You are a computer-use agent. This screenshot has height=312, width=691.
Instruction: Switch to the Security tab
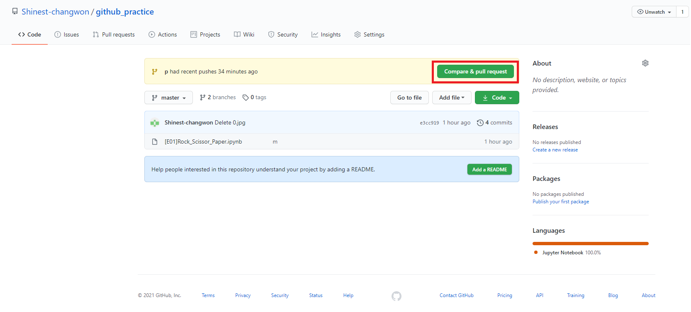point(283,34)
